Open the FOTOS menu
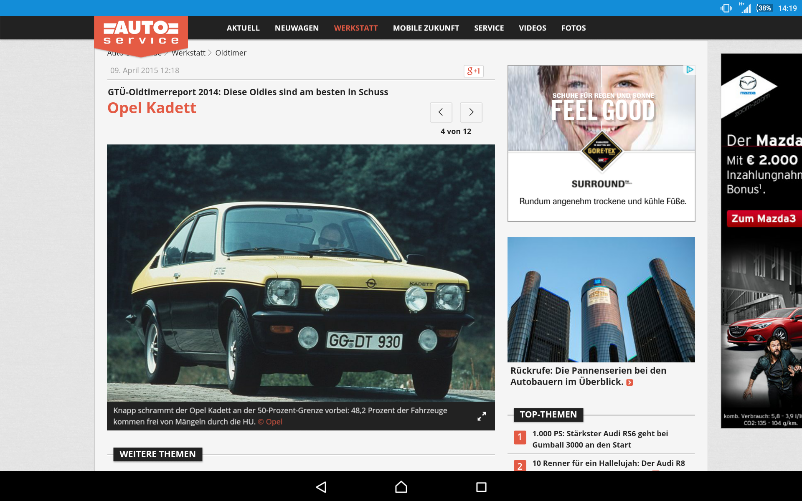Image resolution: width=802 pixels, height=501 pixels. pos(574,28)
